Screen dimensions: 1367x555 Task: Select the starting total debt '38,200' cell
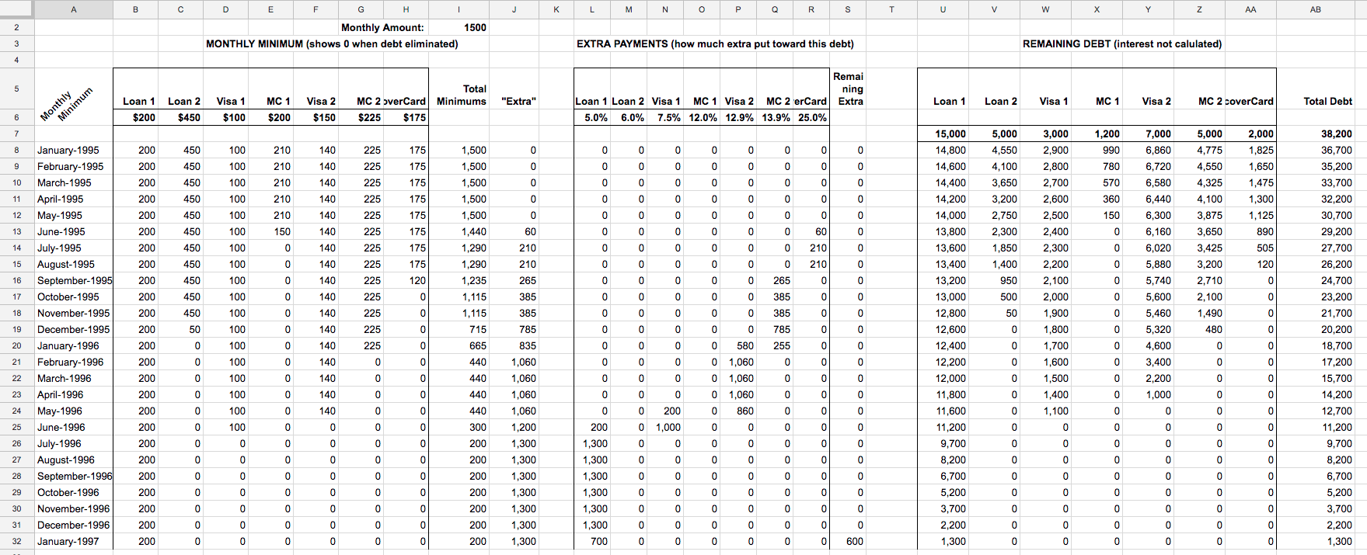click(x=1316, y=134)
